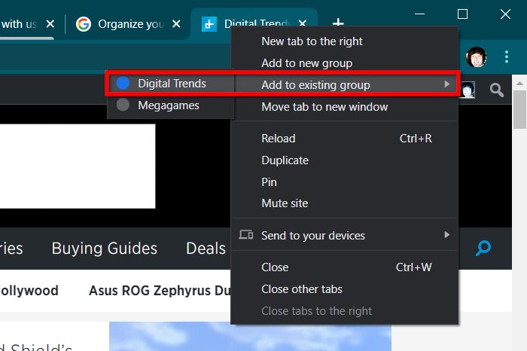
Task: Click the blue search icon on website
Action: click(x=483, y=248)
